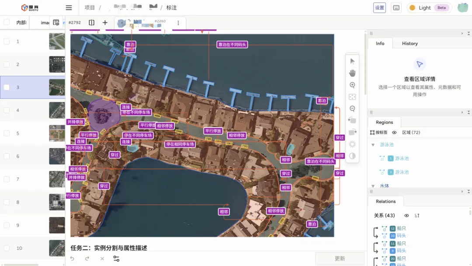Open the thumbnail for row 5
Image resolution: width=472 pixels, height=266 pixels.
point(57,133)
